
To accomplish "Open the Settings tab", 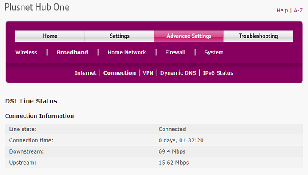I will tap(119, 36).
